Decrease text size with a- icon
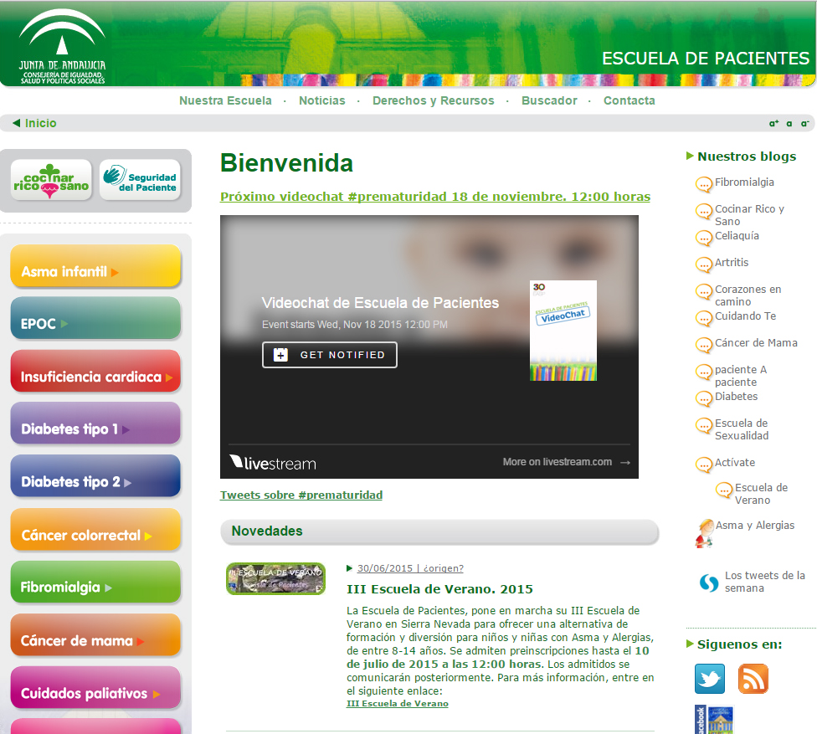This screenshot has width=817, height=734. 804,124
